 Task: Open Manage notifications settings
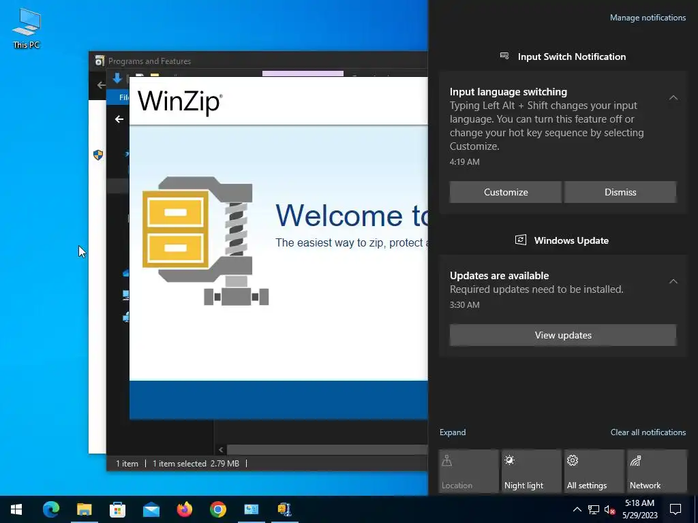[648, 18]
